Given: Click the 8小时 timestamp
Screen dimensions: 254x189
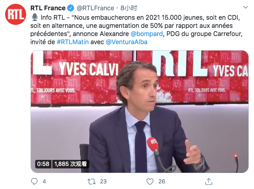Looking at the screenshot, I should pos(129,8).
